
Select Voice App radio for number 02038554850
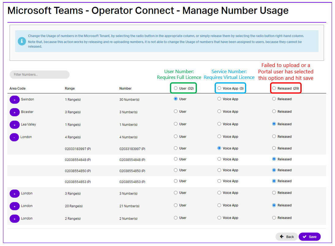coord(219,170)
